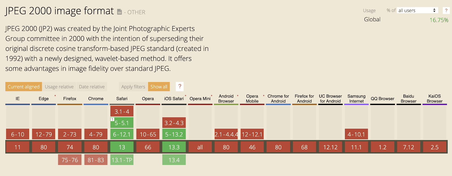Select the iOS Safari 13.3 cell
Screen dimensions: 452x176
(174, 147)
